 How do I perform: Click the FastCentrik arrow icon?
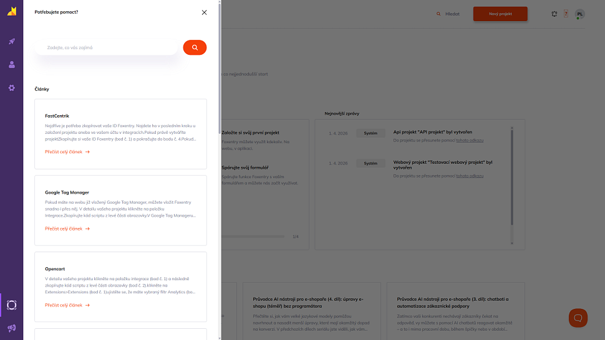pos(87,152)
